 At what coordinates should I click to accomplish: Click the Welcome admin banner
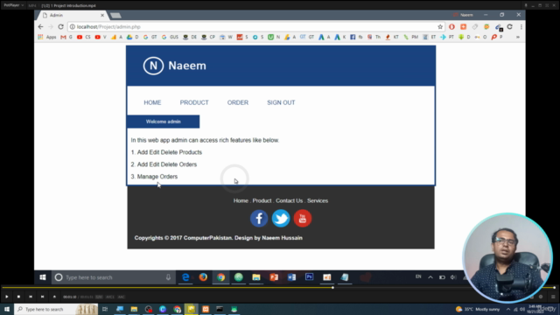164,122
